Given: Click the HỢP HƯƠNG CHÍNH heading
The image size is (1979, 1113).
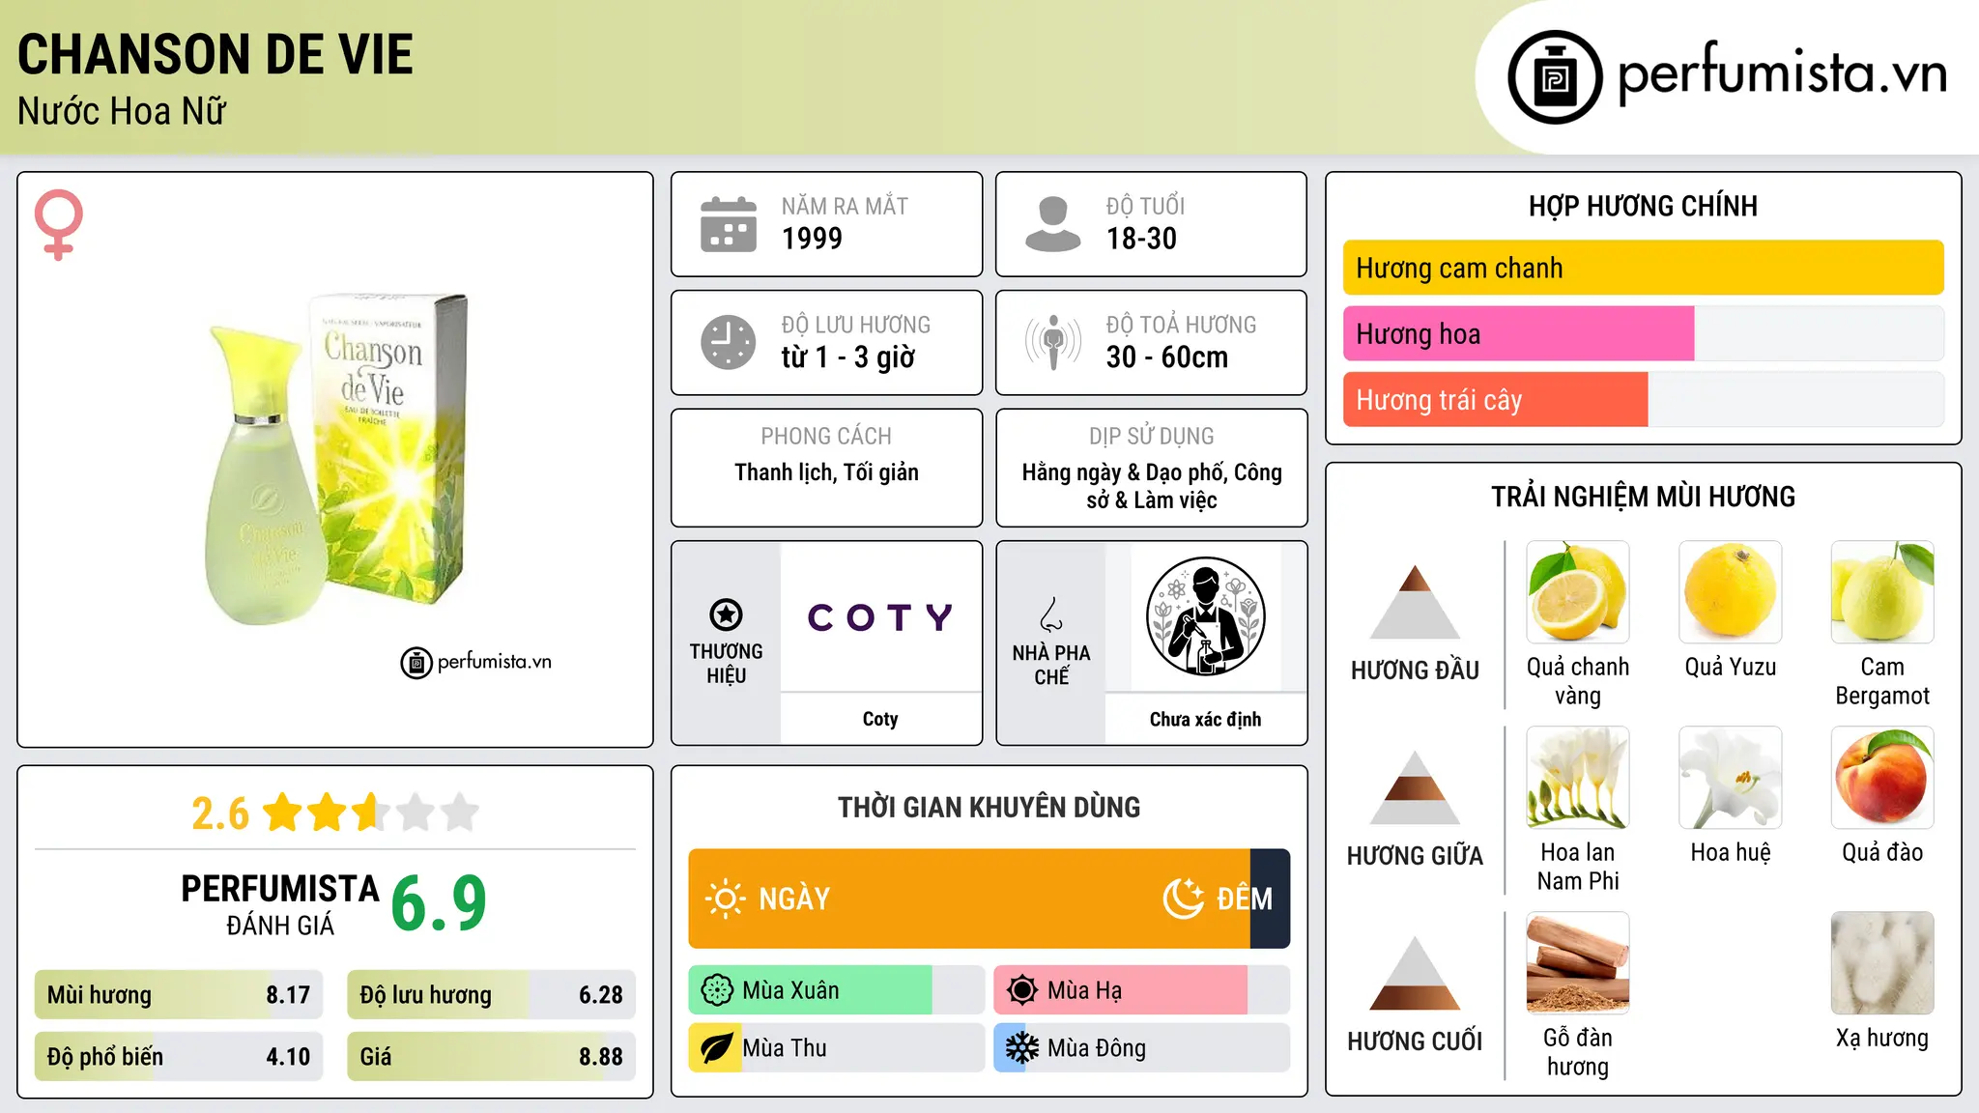Looking at the screenshot, I should click(x=1643, y=206).
